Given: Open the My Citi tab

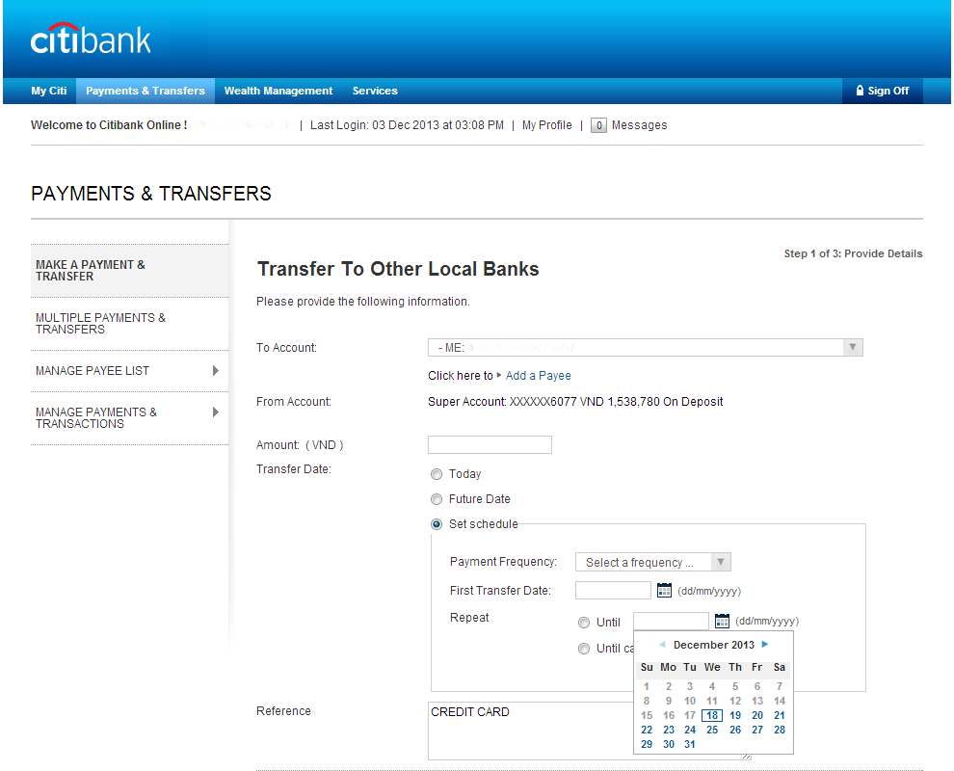Looking at the screenshot, I should tap(49, 91).
